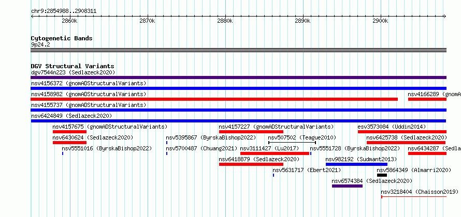Open the nsv4166289 variant label
Image resolution: width=461 pixels, height=217 pixels.
[x=434, y=94]
